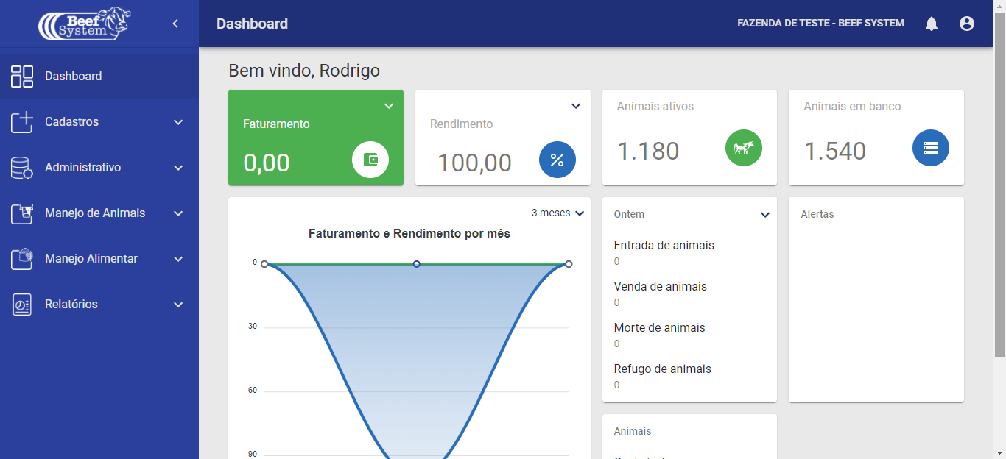Click the Bem vindo, Rodrigo greeting
The image size is (1006, 459).
coord(304,71)
